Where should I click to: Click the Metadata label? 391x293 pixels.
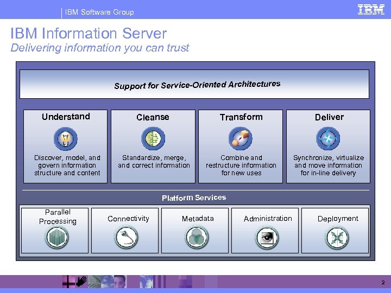[x=198, y=219]
